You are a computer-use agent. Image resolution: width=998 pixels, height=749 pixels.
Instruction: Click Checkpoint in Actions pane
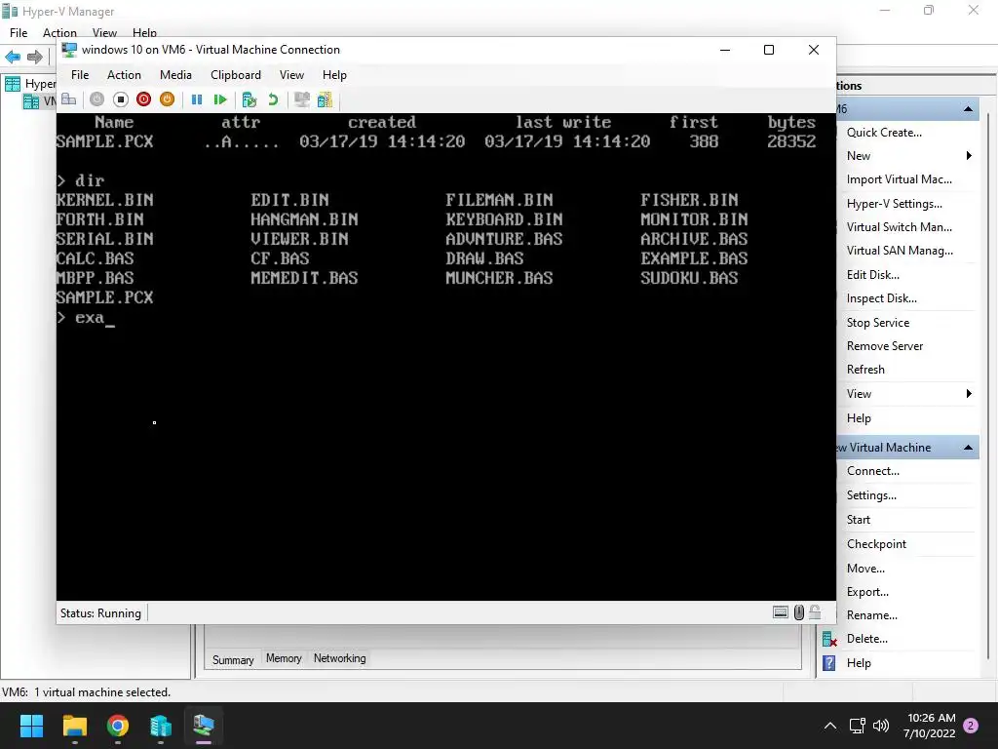(876, 544)
